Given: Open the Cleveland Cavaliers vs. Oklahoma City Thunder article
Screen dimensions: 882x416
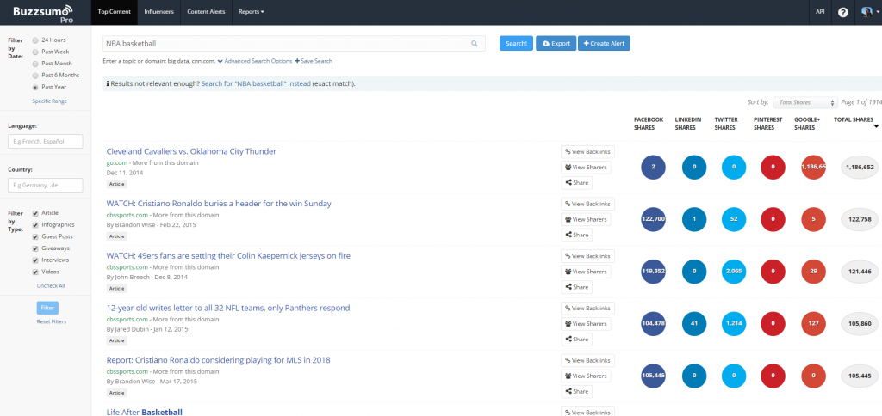Looking at the screenshot, I should click(191, 151).
